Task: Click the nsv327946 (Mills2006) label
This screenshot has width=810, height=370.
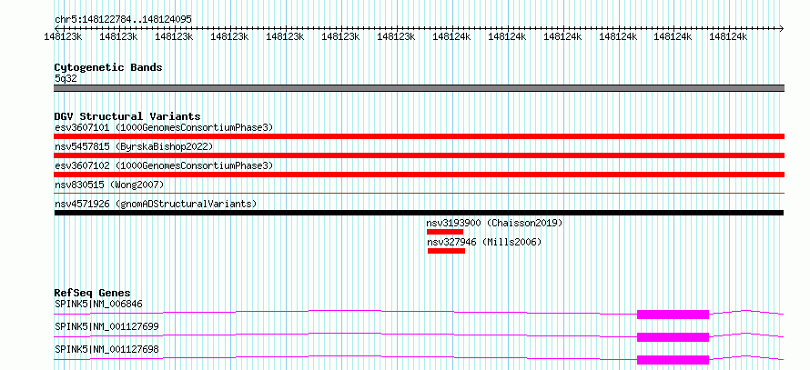Action: [484, 242]
